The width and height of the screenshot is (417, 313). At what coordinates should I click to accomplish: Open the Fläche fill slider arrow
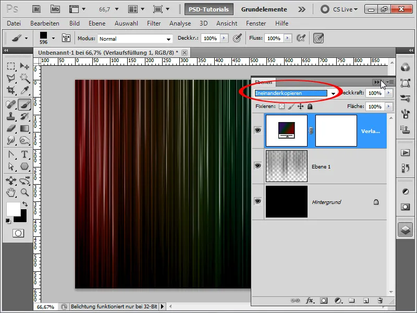[x=389, y=106]
